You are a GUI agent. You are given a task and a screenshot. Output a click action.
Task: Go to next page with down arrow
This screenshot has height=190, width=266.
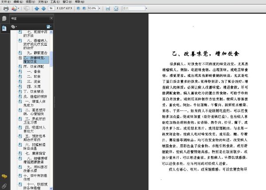pyautogui.click(x=43, y=8)
